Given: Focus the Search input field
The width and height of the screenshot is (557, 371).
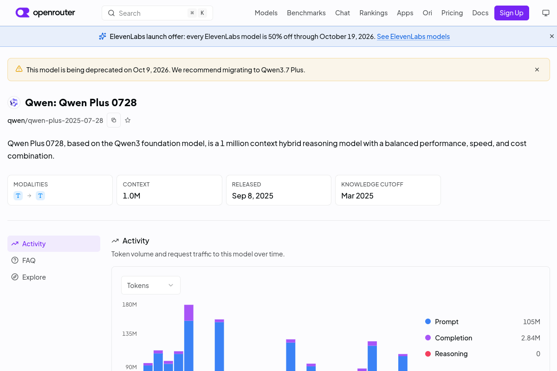Looking at the screenshot, I should (157, 13).
